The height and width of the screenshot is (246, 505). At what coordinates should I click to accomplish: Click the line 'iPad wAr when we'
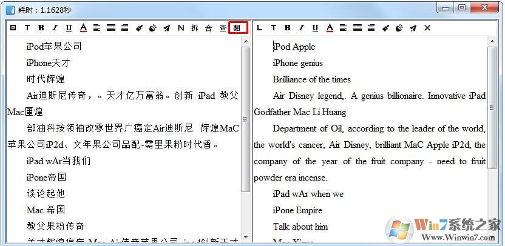308,193
